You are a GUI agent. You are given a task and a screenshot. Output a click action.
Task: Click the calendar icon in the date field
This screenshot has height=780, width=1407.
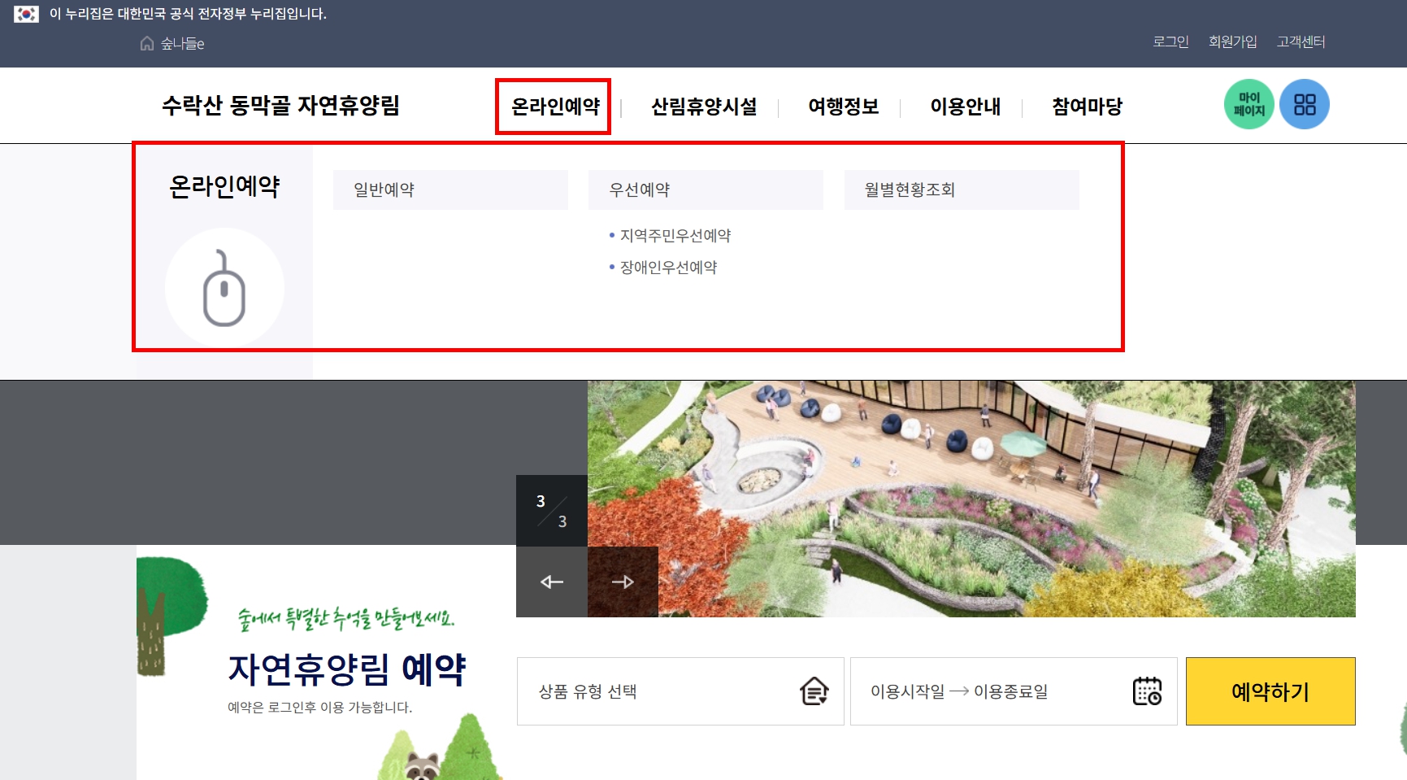pos(1146,691)
